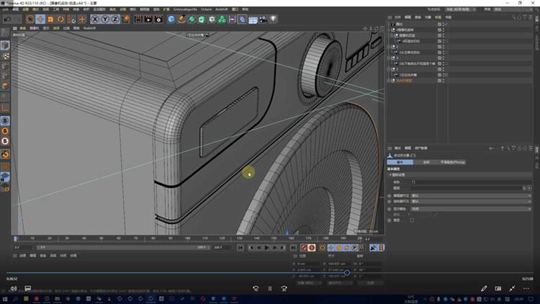
Task: Toggle the layer checkbox of the first object
Action: (440, 24)
